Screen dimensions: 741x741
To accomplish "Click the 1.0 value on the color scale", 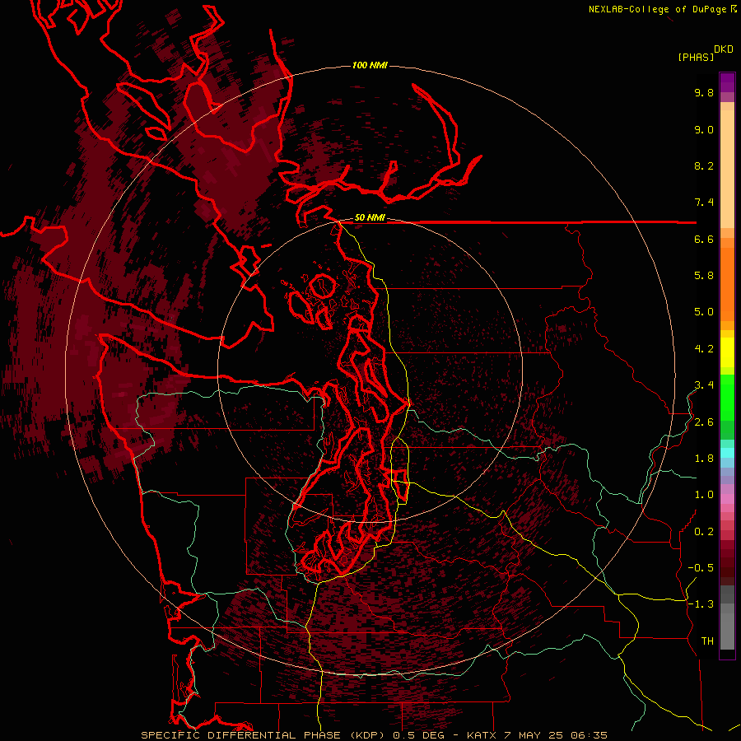I will [x=704, y=495].
